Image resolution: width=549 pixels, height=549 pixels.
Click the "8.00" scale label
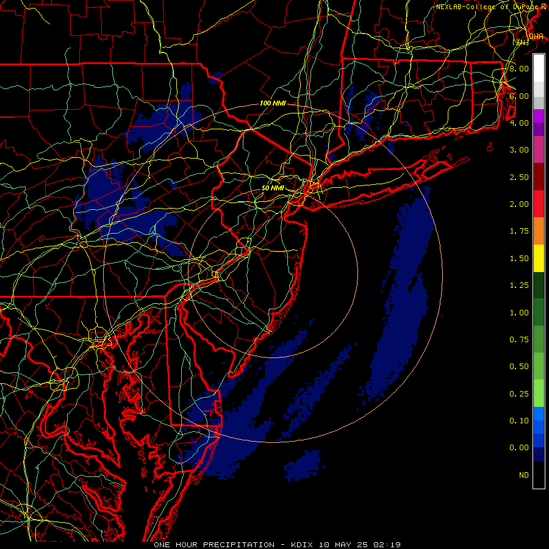(x=519, y=68)
